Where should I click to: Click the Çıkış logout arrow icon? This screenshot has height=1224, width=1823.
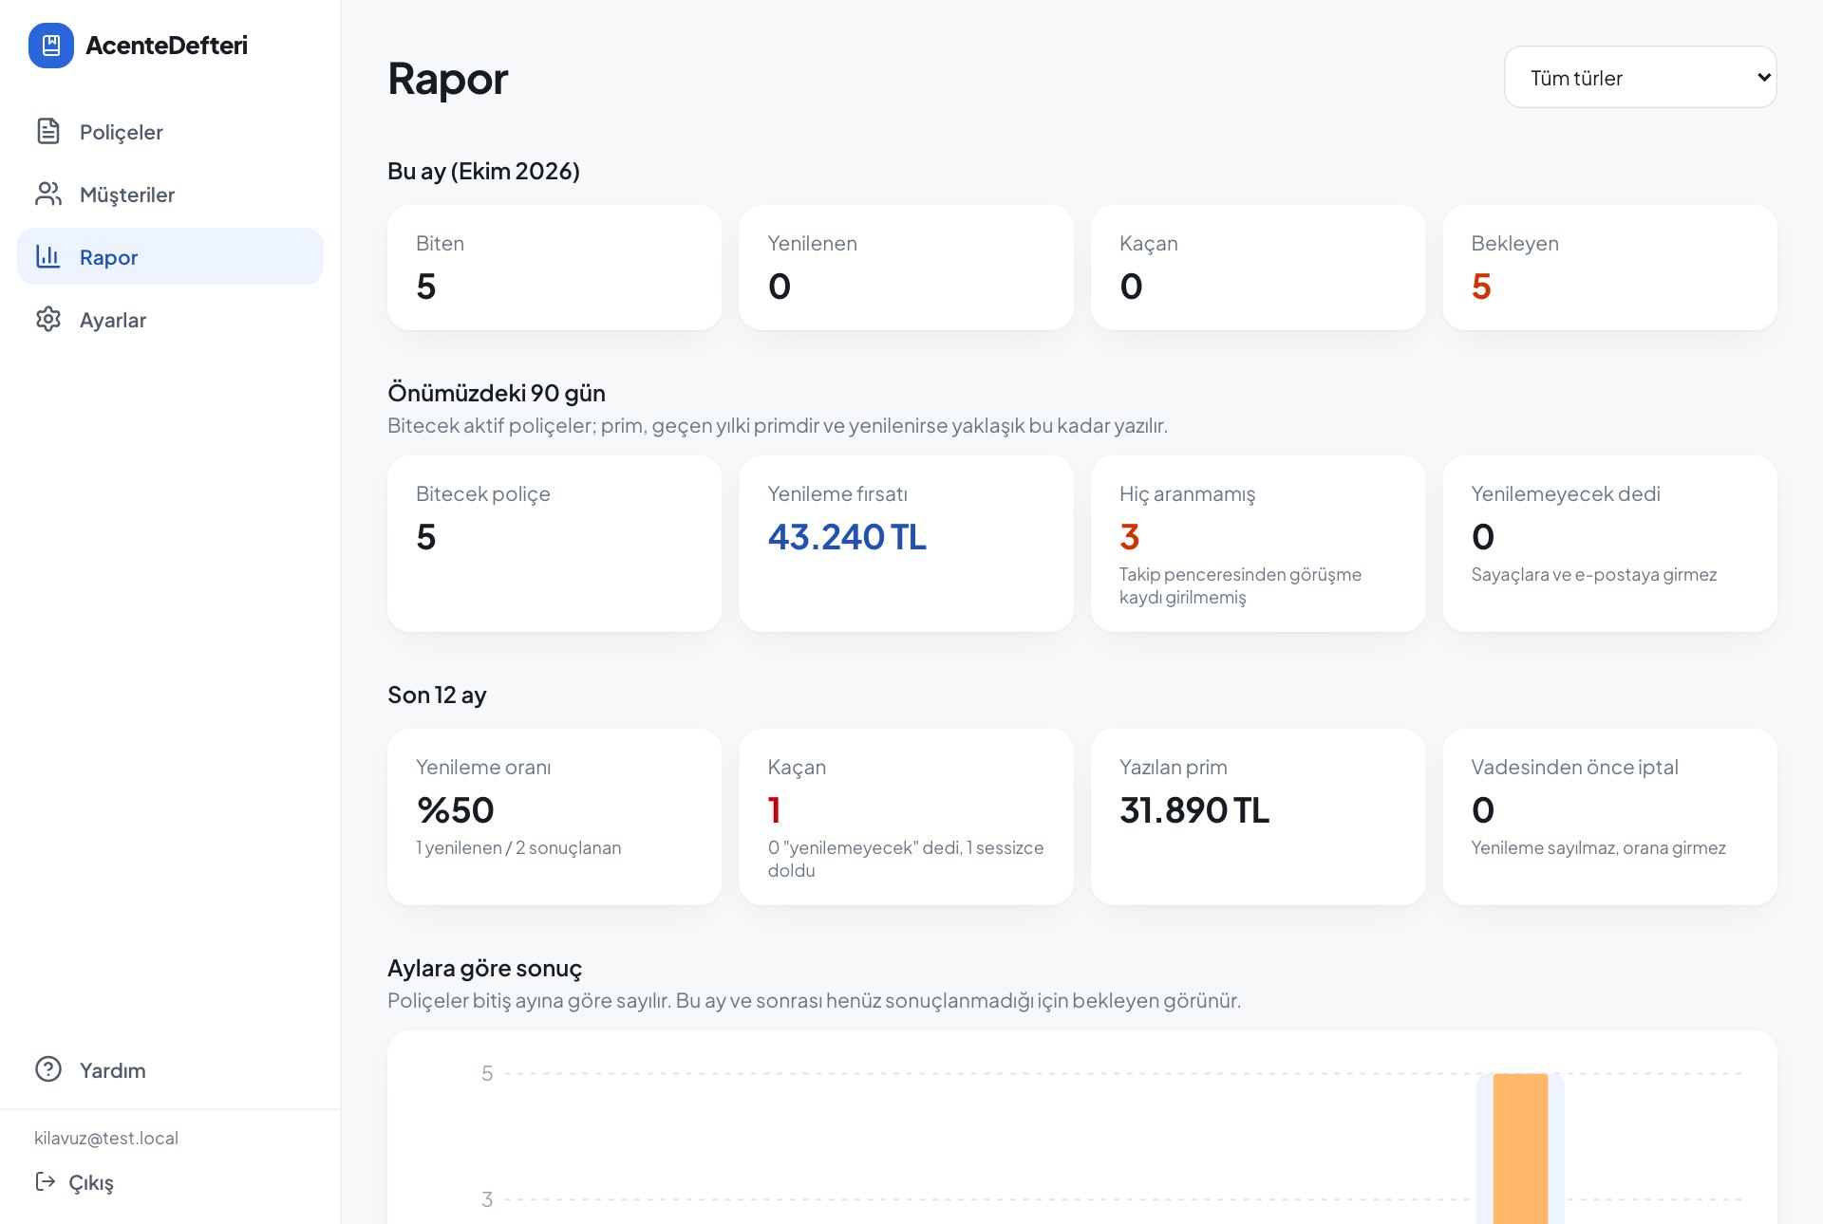(45, 1181)
